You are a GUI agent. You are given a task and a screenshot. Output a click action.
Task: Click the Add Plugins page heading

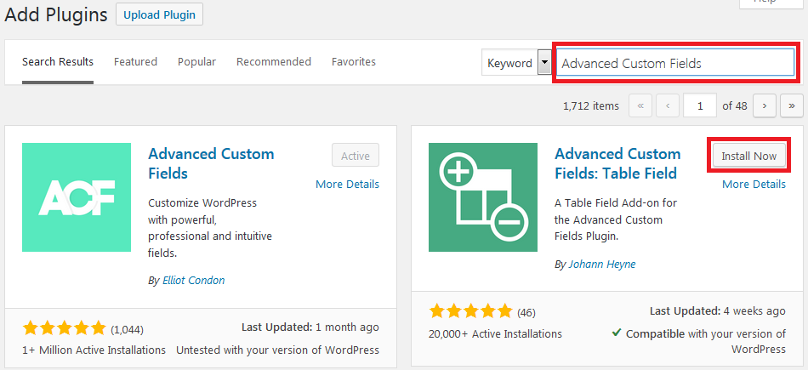click(55, 14)
